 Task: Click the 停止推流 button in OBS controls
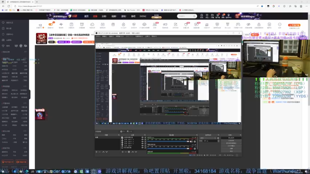(x=231, y=138)
